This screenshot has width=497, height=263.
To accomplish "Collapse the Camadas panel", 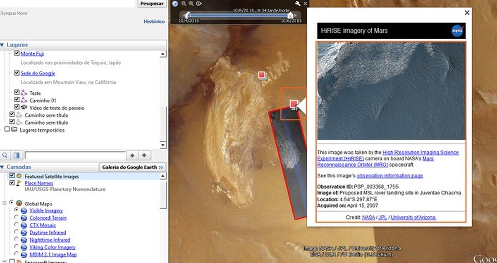I will (2, 167).
